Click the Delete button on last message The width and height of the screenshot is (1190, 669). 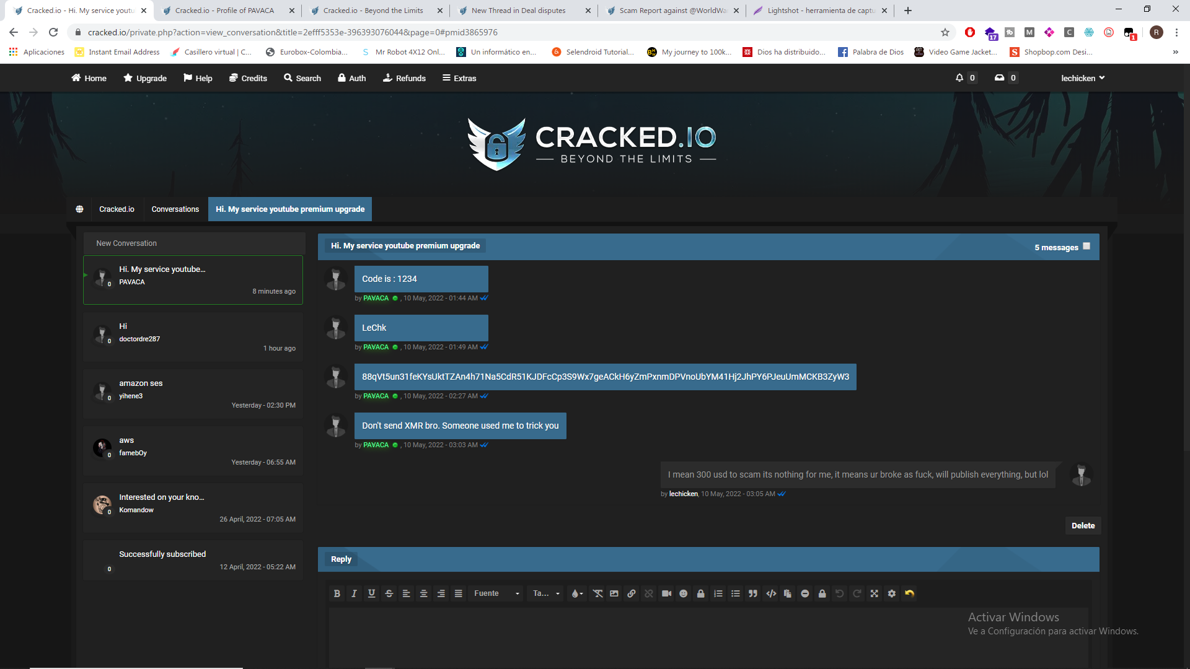[1083, 525]
